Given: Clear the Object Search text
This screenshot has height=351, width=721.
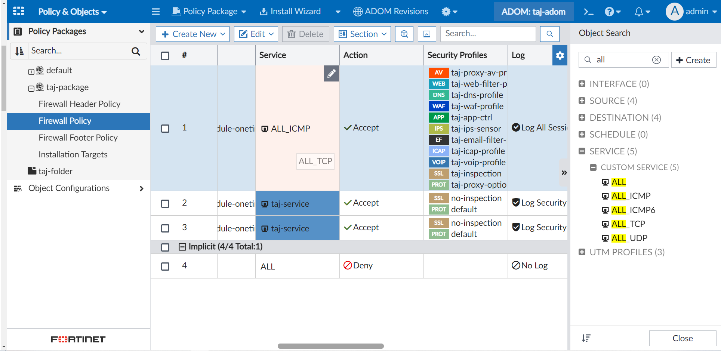Looking at the screenshot, I should click(656, 60).
